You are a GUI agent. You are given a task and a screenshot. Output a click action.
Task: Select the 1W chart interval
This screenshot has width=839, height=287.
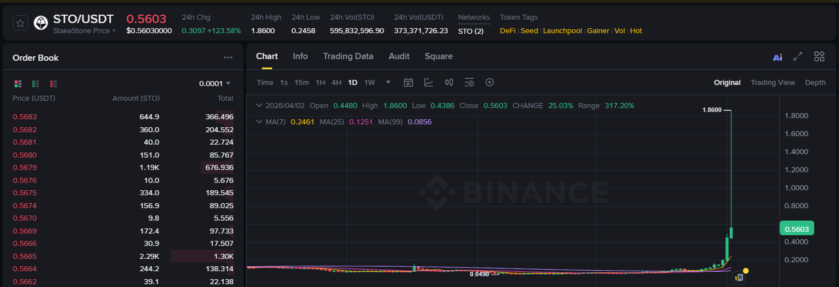coord(370,82)
